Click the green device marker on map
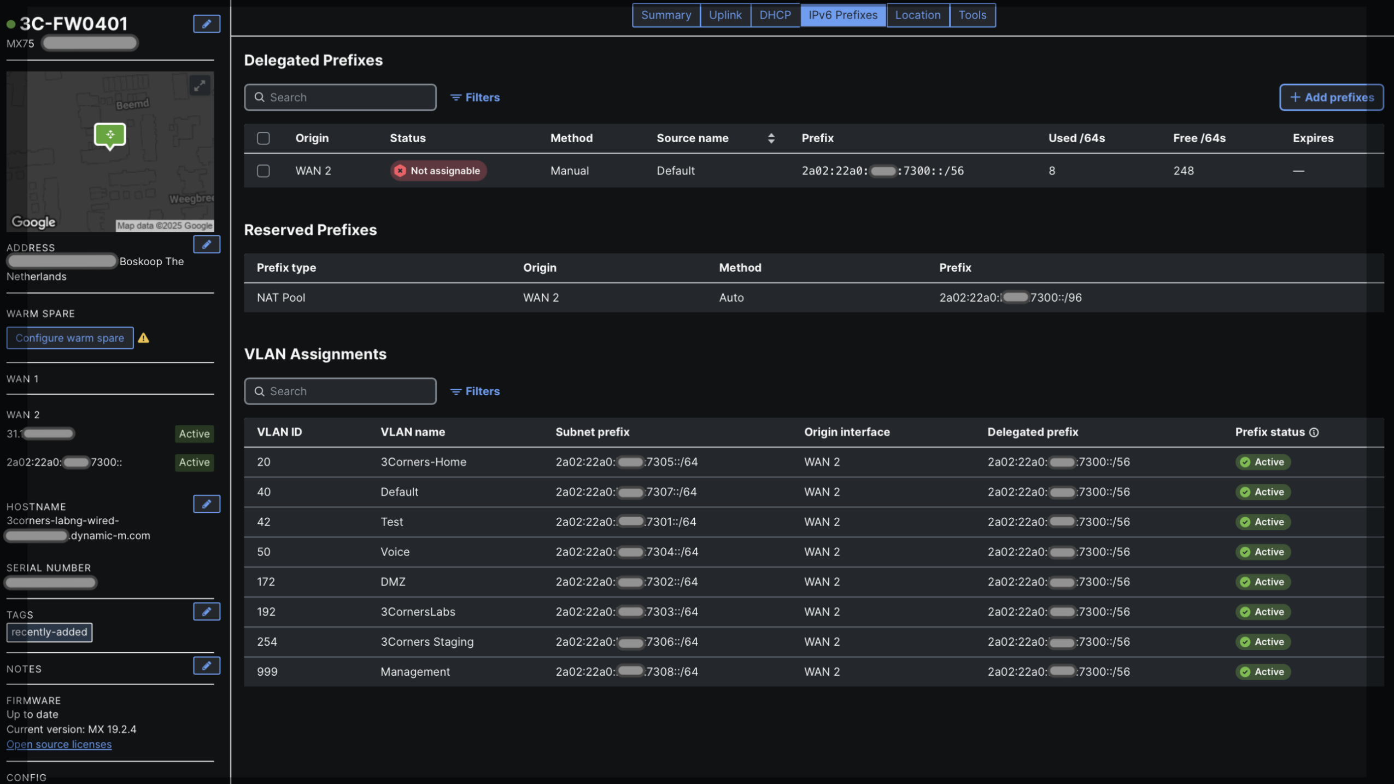The height and width of the screenshot is (784, 1394). (x=110, y=136)
